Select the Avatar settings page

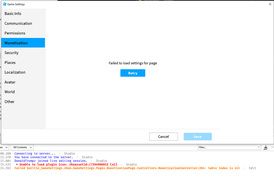pyautogui.click(x=10, y=82)
